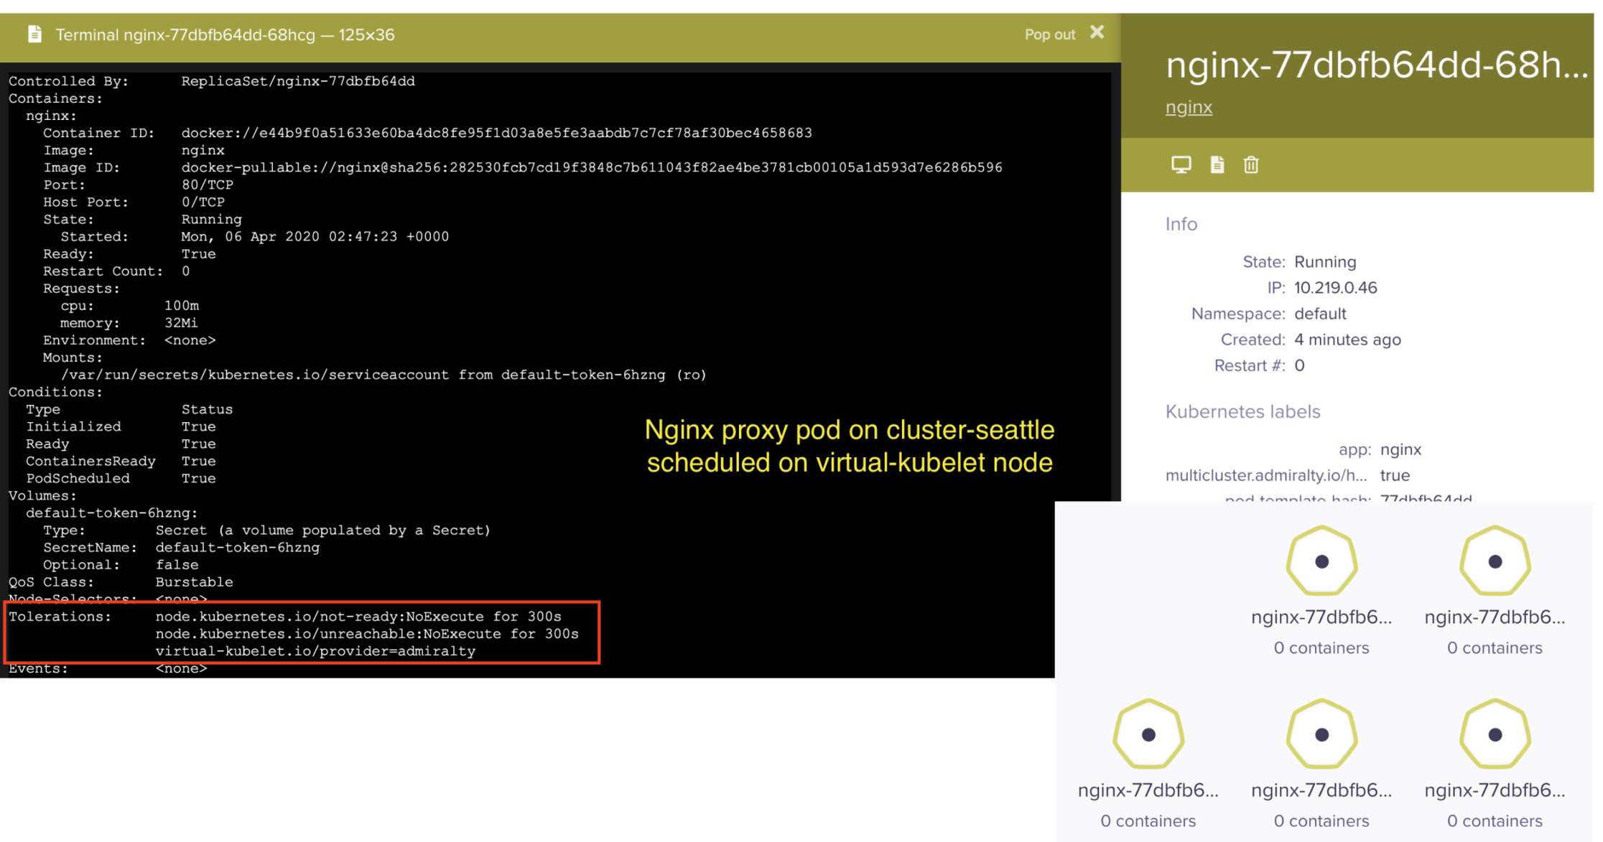This screenshot has height=842, width=1603.
Task: Click the Started timestamp line in terminal
Action: click(x=255, y=236)
